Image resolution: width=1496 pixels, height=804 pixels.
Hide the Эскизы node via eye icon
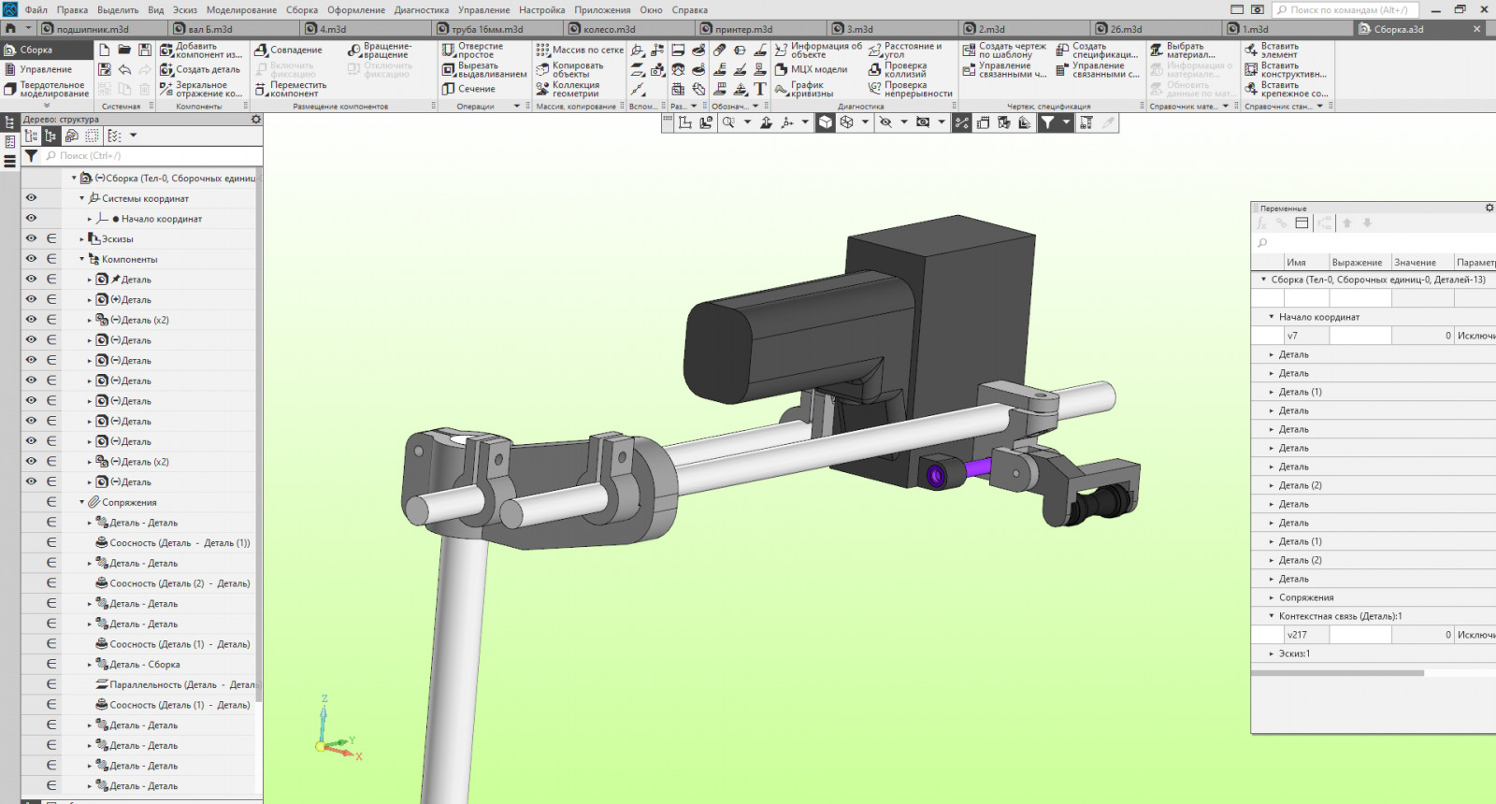click(31, 239)
